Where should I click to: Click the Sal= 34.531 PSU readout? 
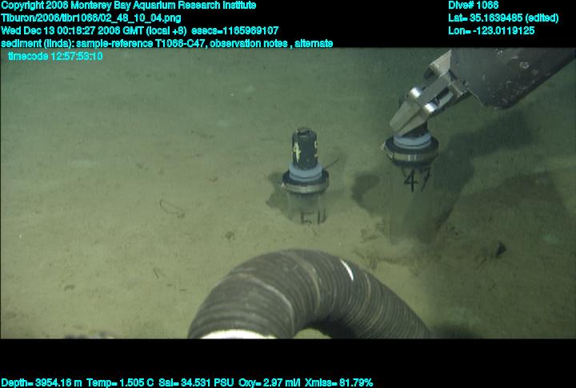pos(196,382)
